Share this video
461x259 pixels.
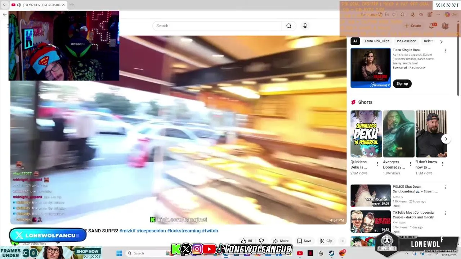pos(281,241)
